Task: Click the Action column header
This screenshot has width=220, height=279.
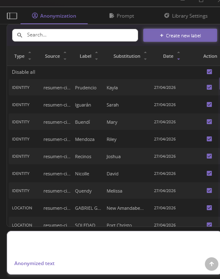Action: tap(210, 56)
